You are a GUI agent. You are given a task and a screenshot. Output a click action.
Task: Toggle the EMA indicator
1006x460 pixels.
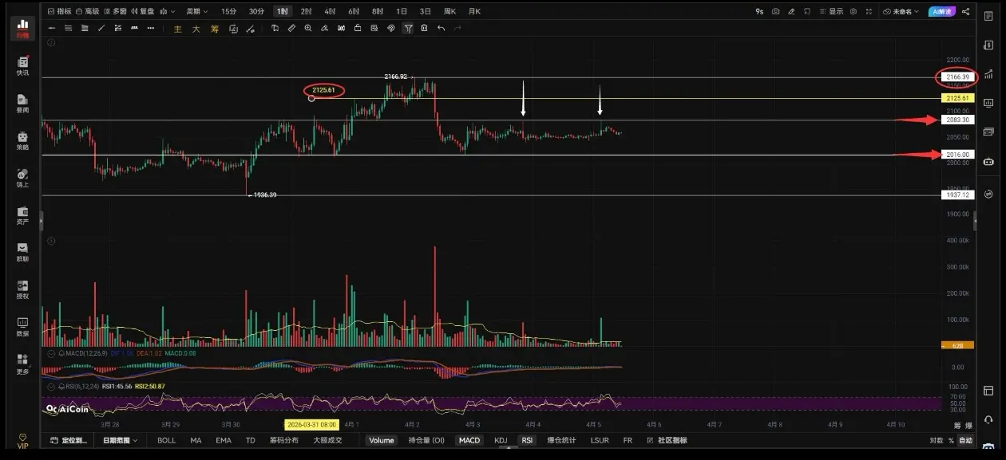click(224, 440)
